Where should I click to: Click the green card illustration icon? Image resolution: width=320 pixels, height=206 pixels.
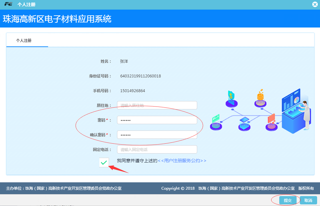[x=216, y=122]
